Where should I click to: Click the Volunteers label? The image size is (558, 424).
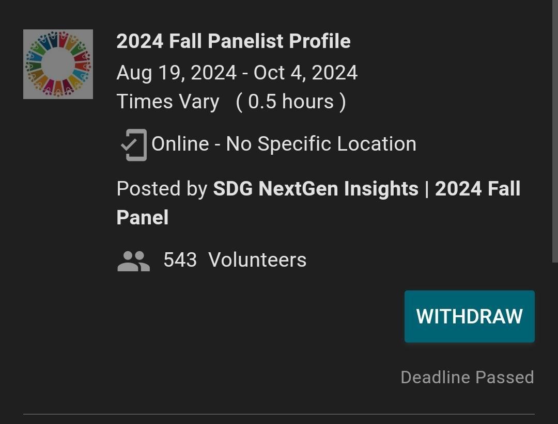tap(257, 260)
